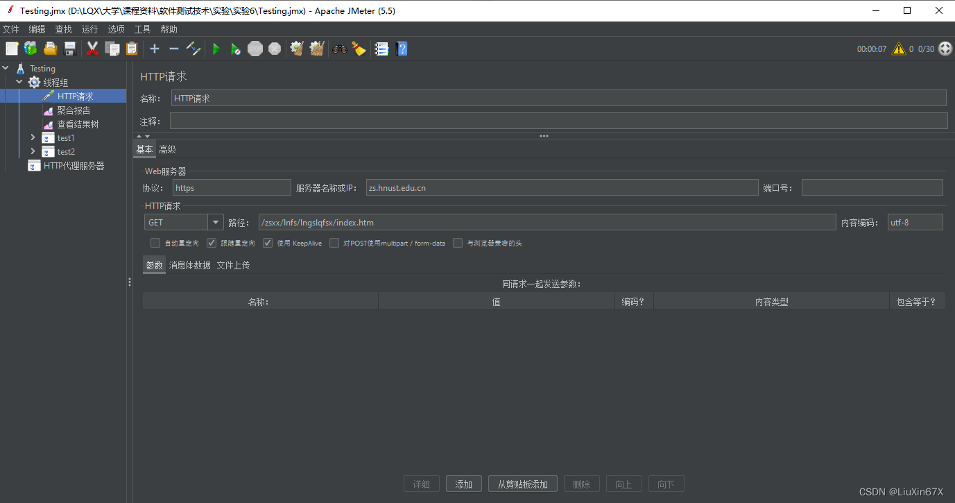Start the test with green play icon
This screenshot has width=955, height=503.
pyautogui.click(x=216, y=49)
